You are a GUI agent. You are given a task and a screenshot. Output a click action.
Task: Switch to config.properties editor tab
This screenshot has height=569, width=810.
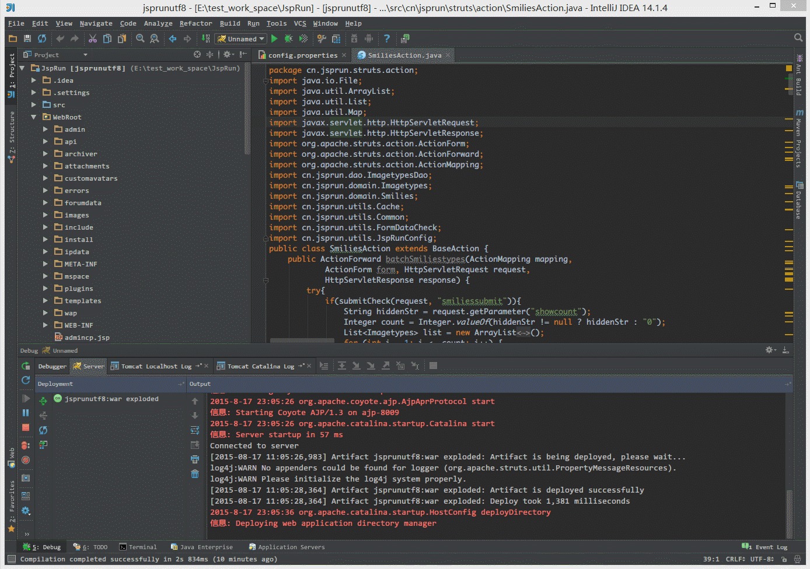click(x=302, y=55)
